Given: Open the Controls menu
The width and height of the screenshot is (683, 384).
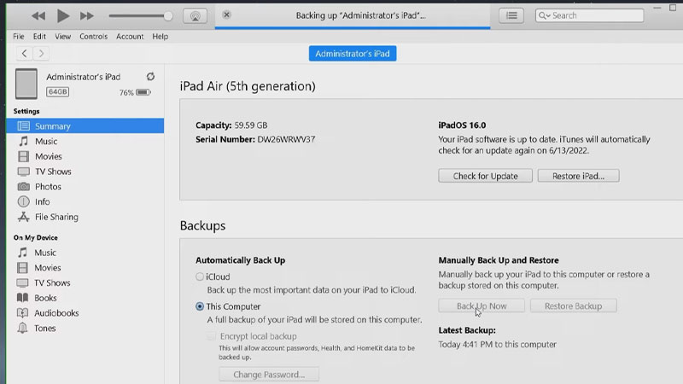Looking at the screenshot, I should tap(93, 37).
